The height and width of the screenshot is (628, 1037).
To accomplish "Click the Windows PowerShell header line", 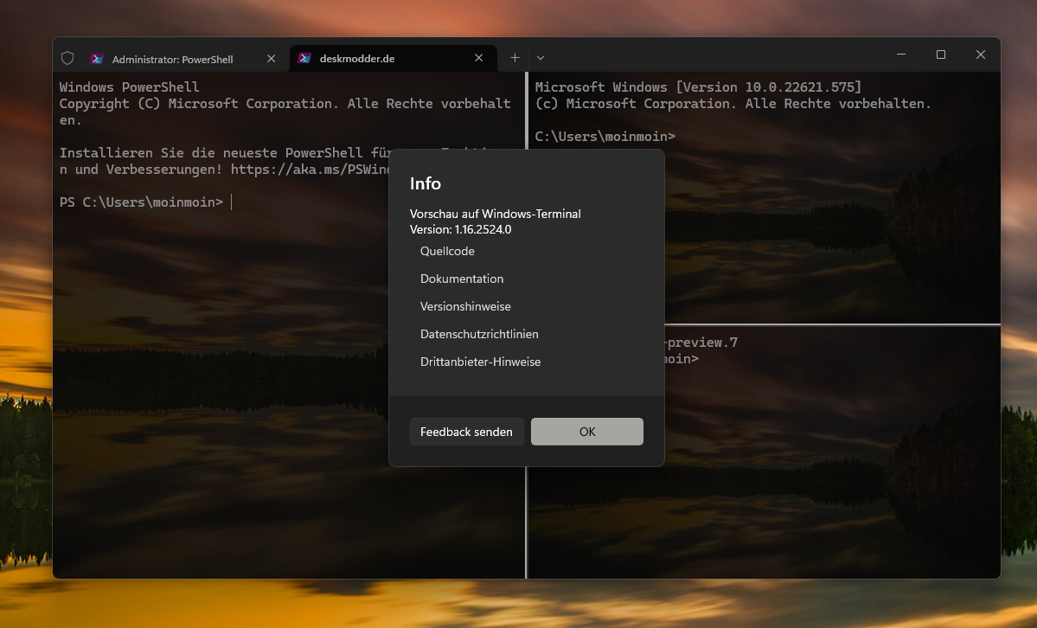I will point(129,87).
